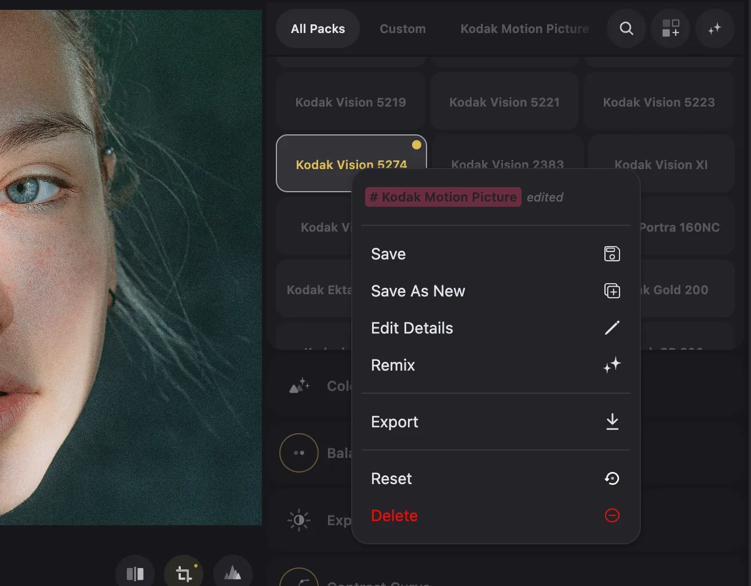This screenshot has height=586, width=751.
Task: Click the duplicate-plus icon beside Save As New
Action: coord(612,291)
